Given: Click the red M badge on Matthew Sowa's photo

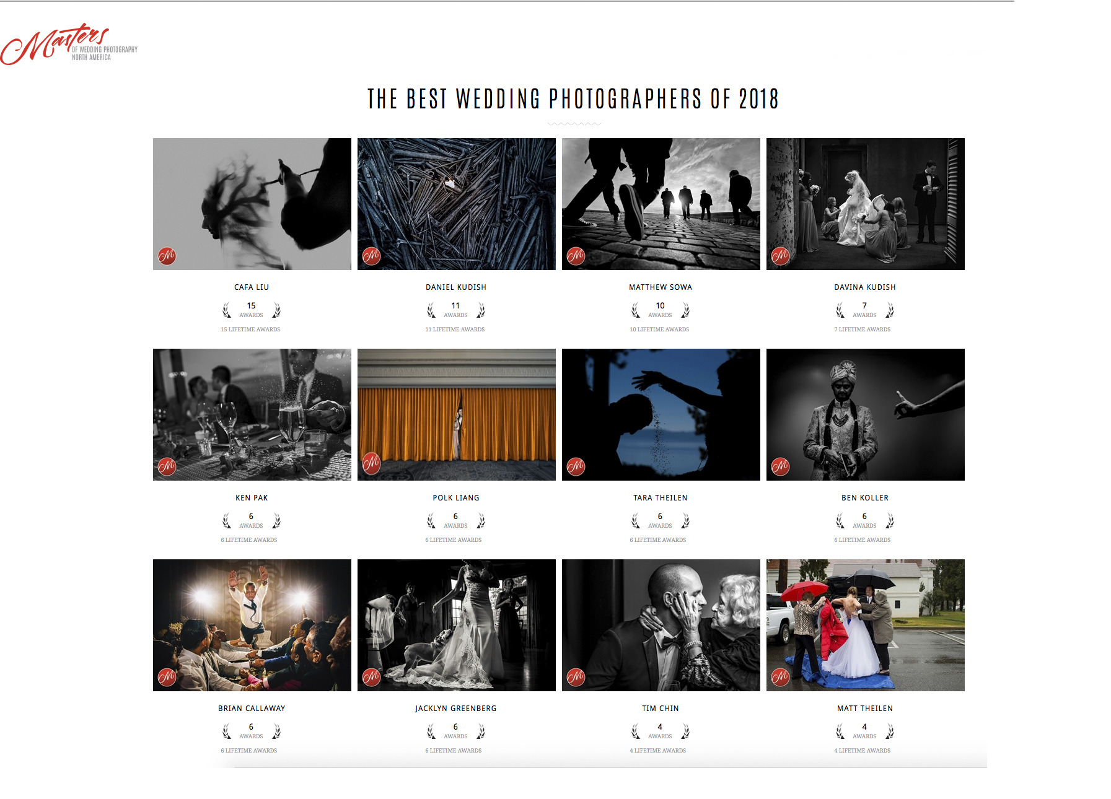Looking at the screenshot, I should point(576,255).
